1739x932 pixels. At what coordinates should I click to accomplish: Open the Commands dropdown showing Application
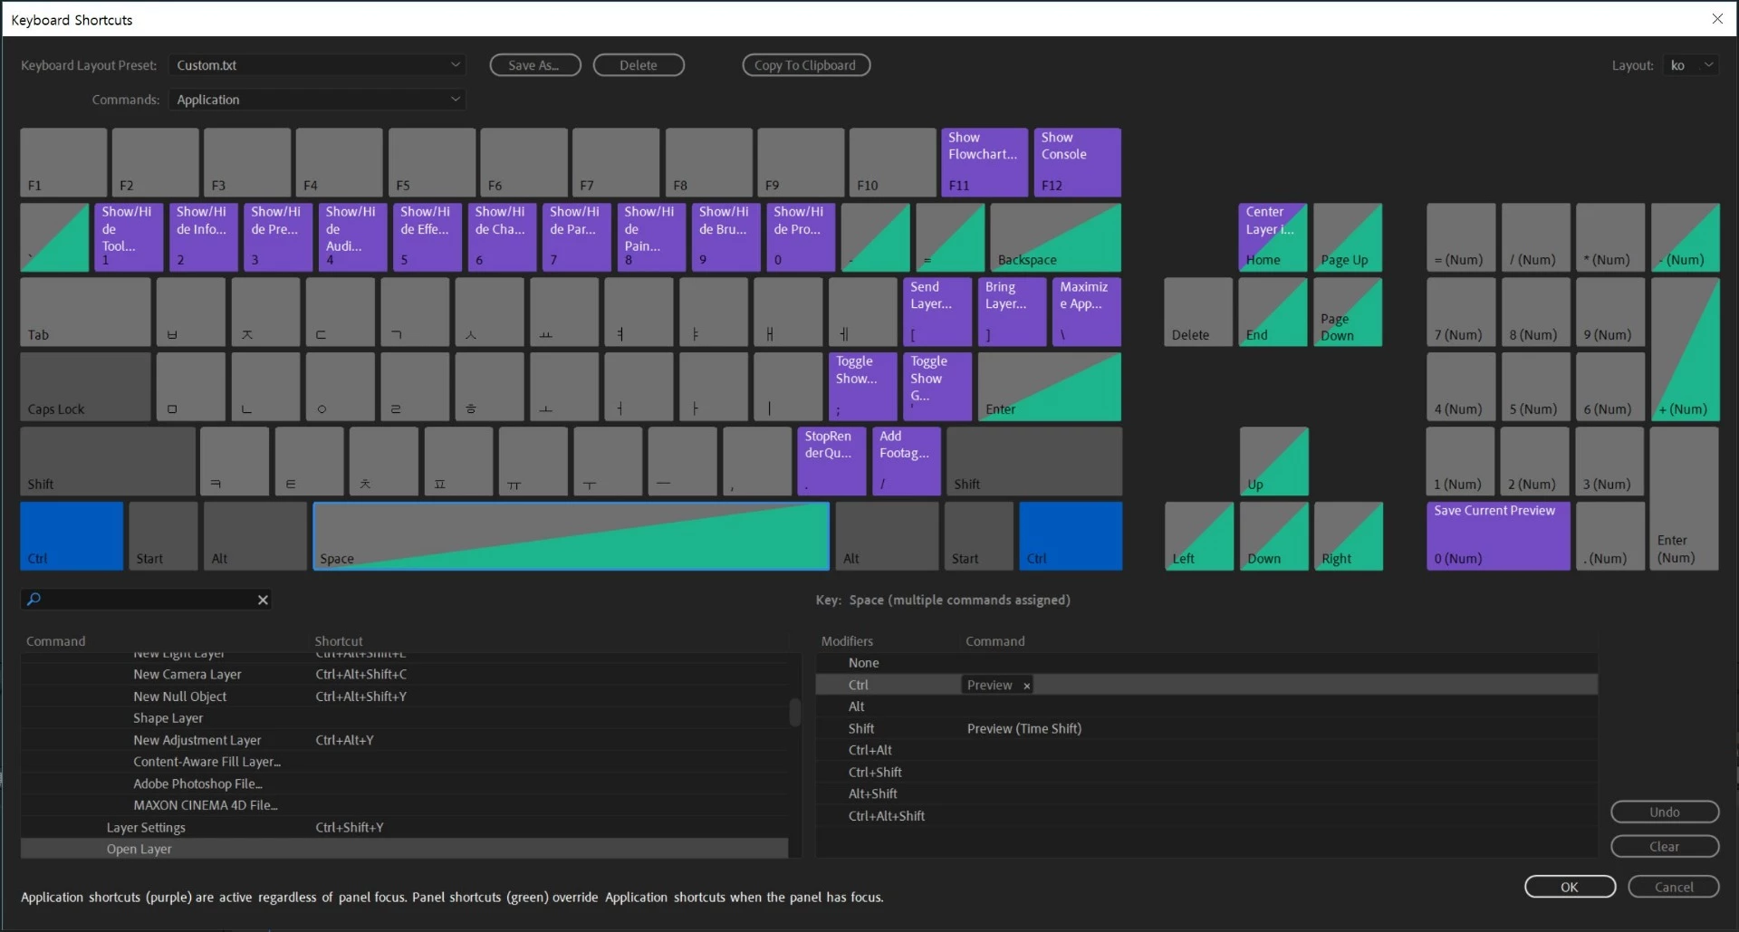(317, 100)
